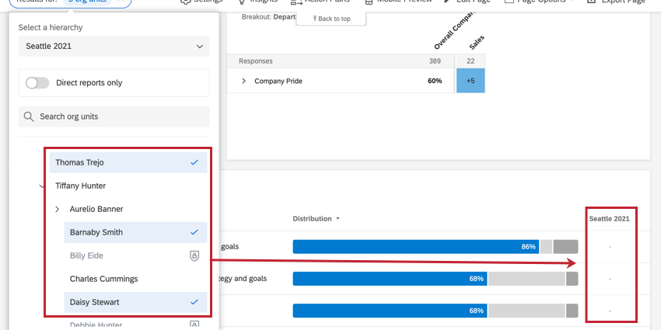This screenshot has height=330, width=661.
Task: Deselect the Barnaby Smith org unit
Action: [x=135, y=232]
